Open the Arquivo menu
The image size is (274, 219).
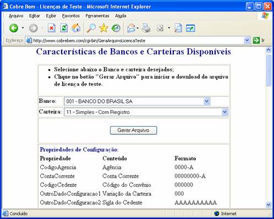16,16
